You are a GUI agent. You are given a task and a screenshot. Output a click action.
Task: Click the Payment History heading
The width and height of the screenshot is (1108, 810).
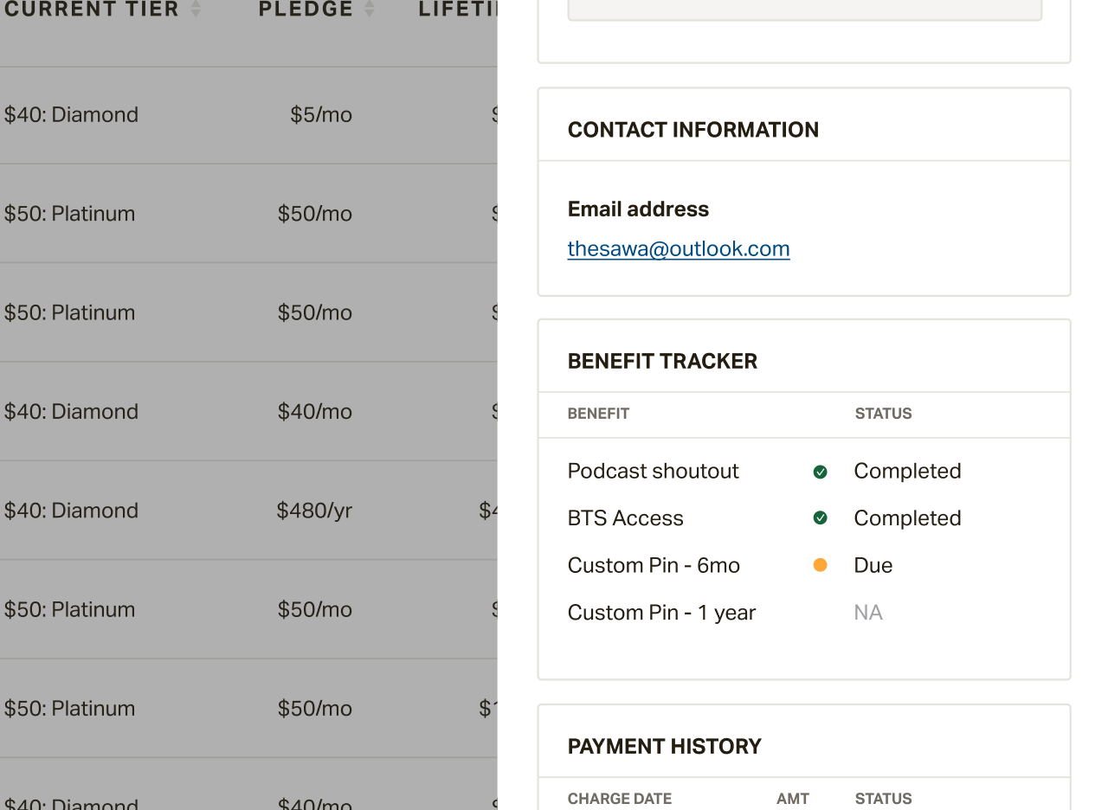(x=665, y=747)
